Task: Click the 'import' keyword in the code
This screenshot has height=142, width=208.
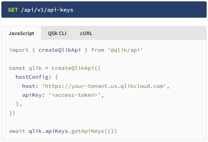Action: 19,50
